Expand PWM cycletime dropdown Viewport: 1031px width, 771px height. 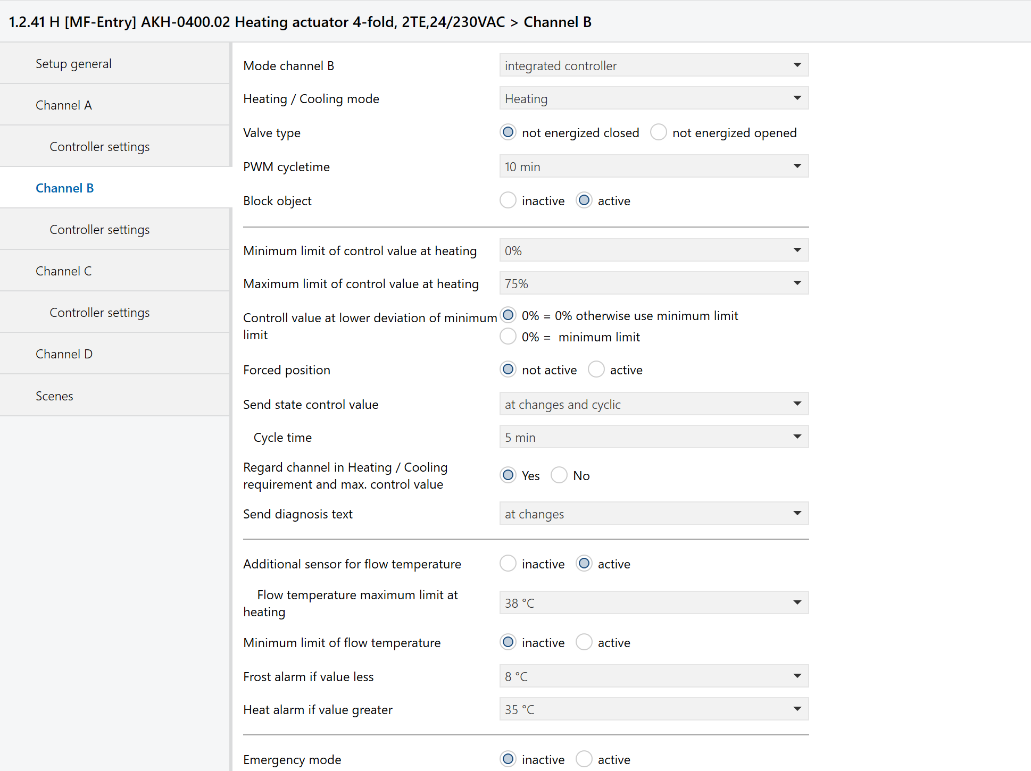pos(653,166)
